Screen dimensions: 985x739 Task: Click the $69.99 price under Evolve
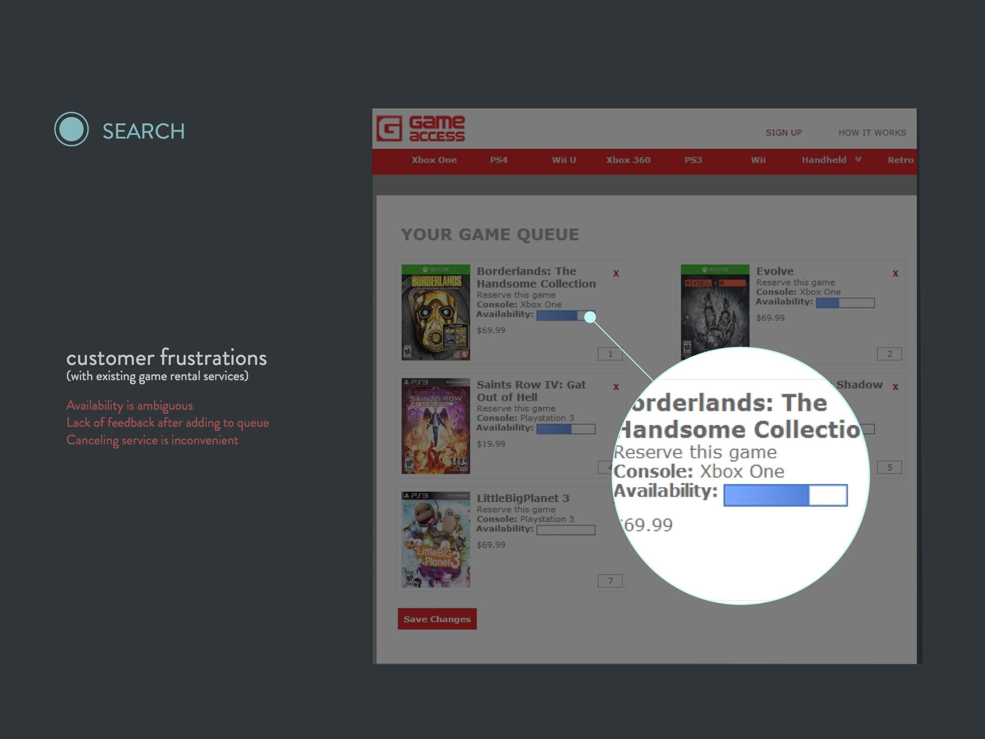(770, 318)
